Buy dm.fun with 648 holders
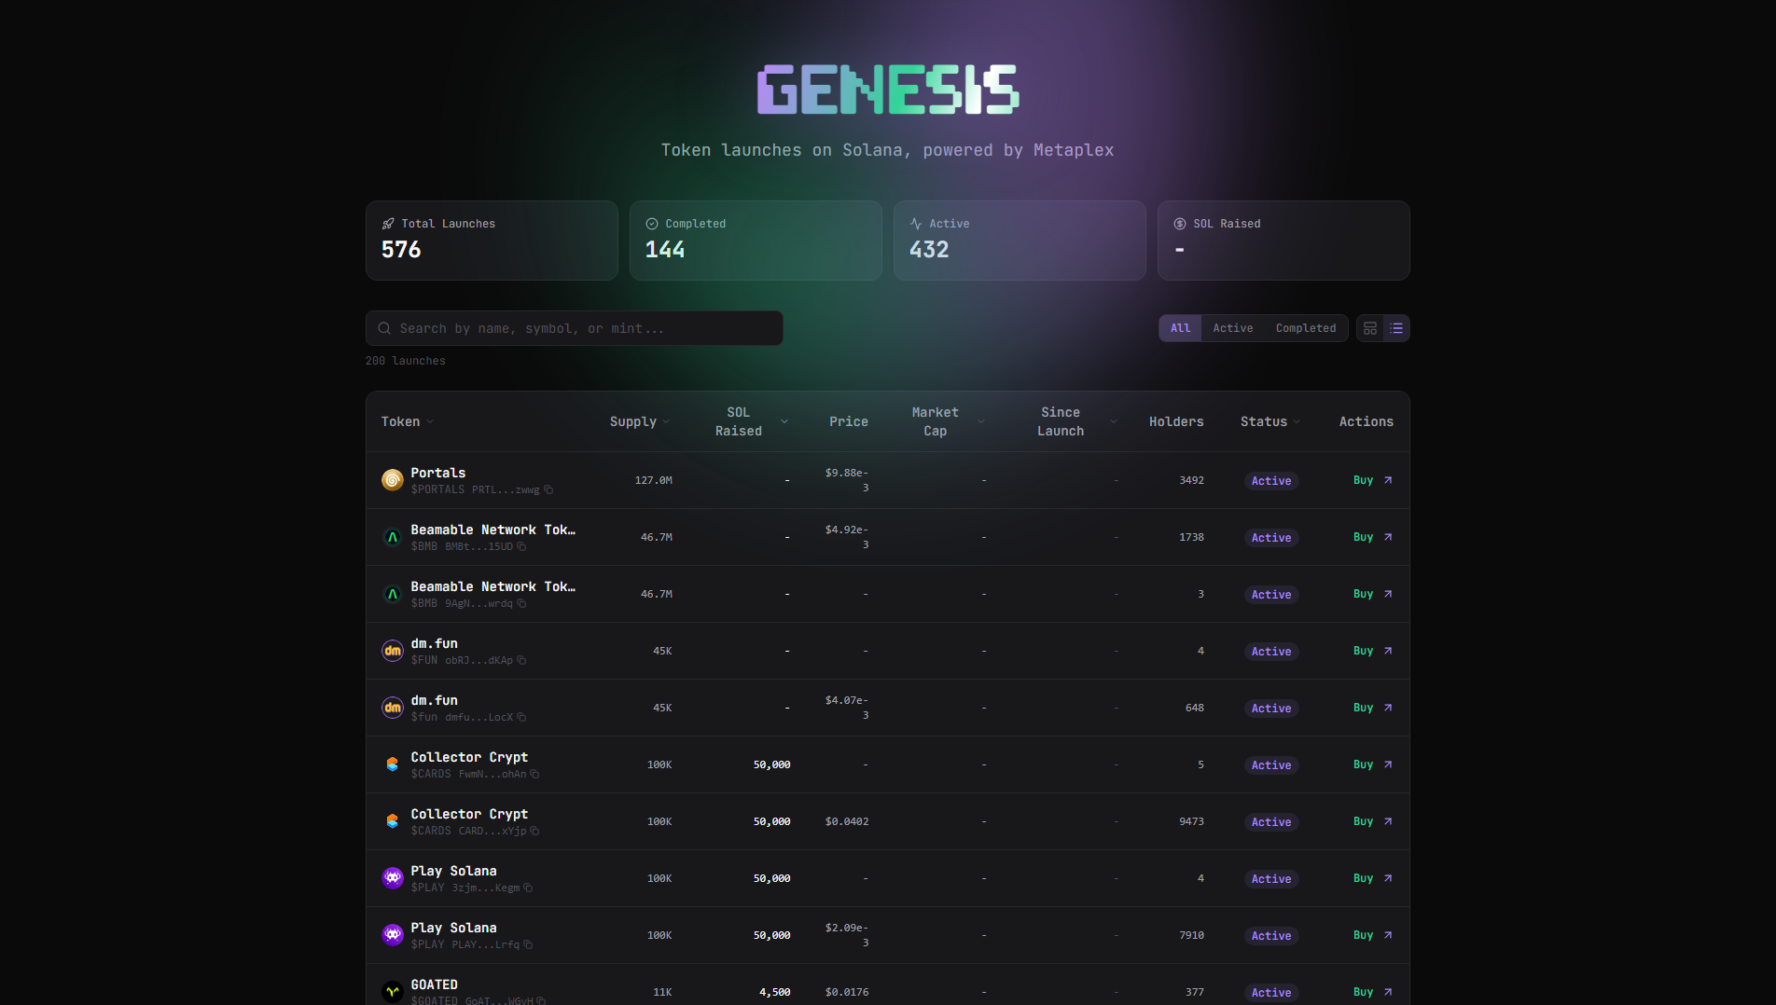Image resolution: width=1776 pixels, height=1005 pixels. tap(1372, 708)
